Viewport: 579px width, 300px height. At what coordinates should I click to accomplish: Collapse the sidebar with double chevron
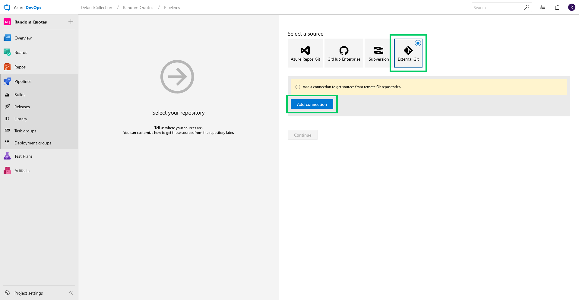[71, 293]
